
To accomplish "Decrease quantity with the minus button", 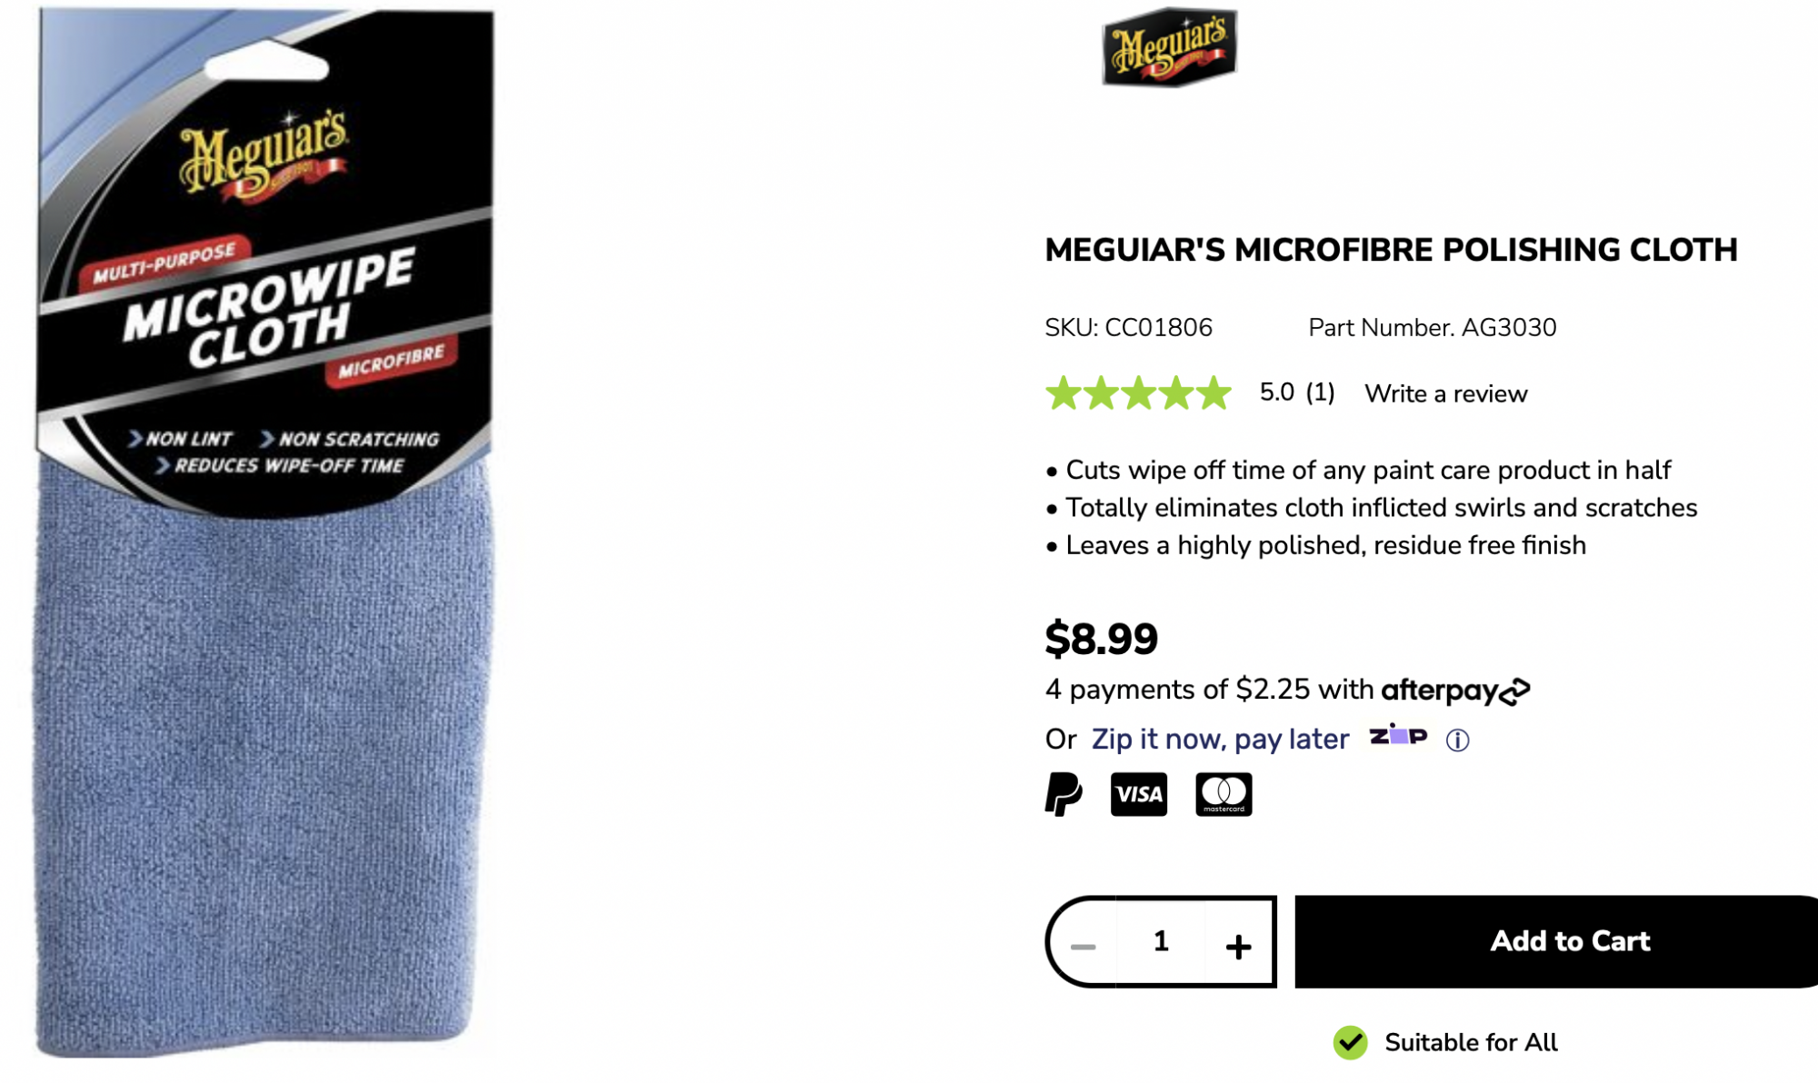I will click(x=1083, y=945).
